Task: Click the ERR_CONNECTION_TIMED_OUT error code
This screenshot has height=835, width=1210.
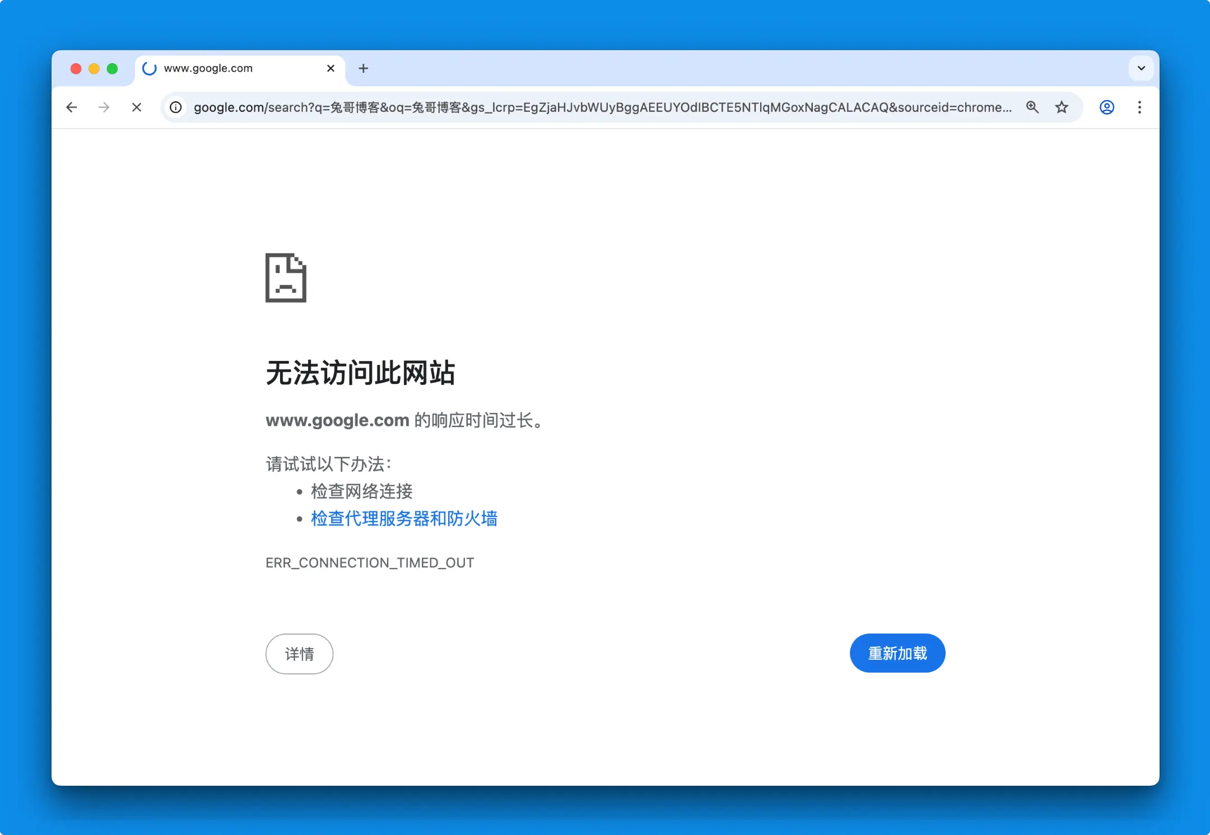Action: point(370,562)
